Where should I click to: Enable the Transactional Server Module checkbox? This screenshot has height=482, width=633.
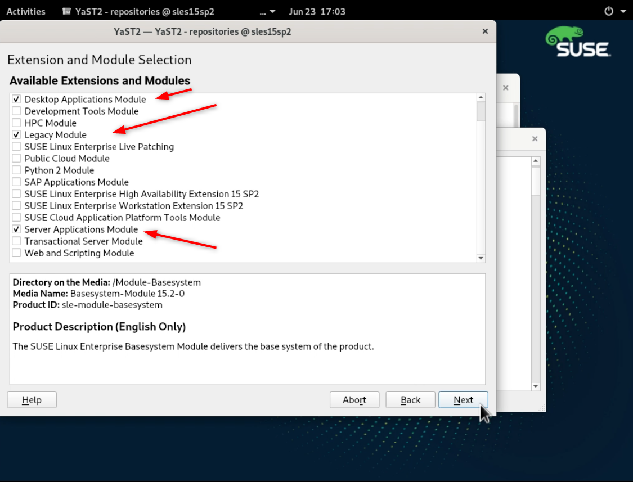pos(16,241)
